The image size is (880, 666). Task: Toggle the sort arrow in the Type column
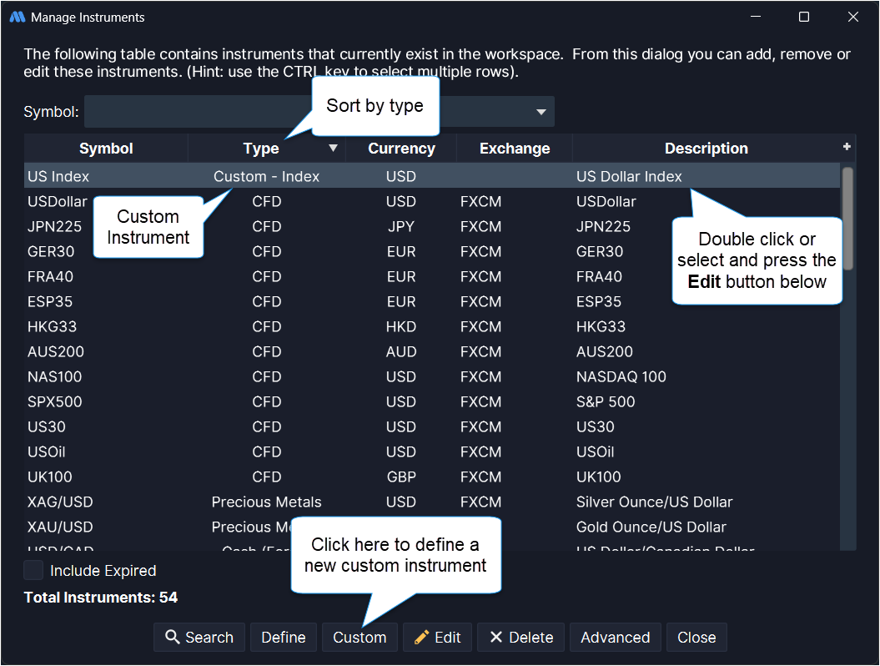334,149
